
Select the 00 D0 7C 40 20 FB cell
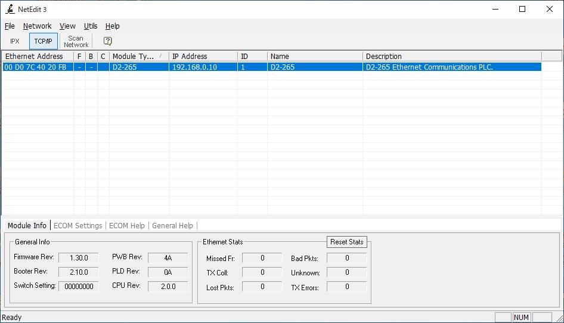[38, 67]
